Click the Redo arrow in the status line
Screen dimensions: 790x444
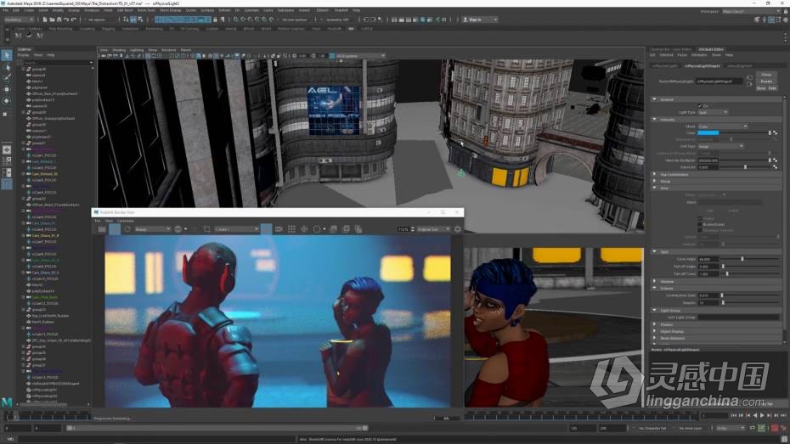pyautogui.click(x=73, y=20)
